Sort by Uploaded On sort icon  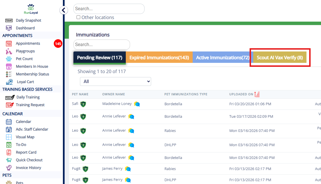click(257, 94)
